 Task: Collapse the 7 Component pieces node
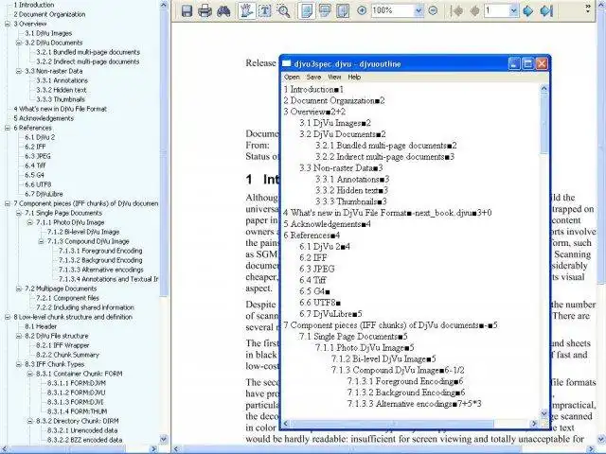click(x=8, y=203)
